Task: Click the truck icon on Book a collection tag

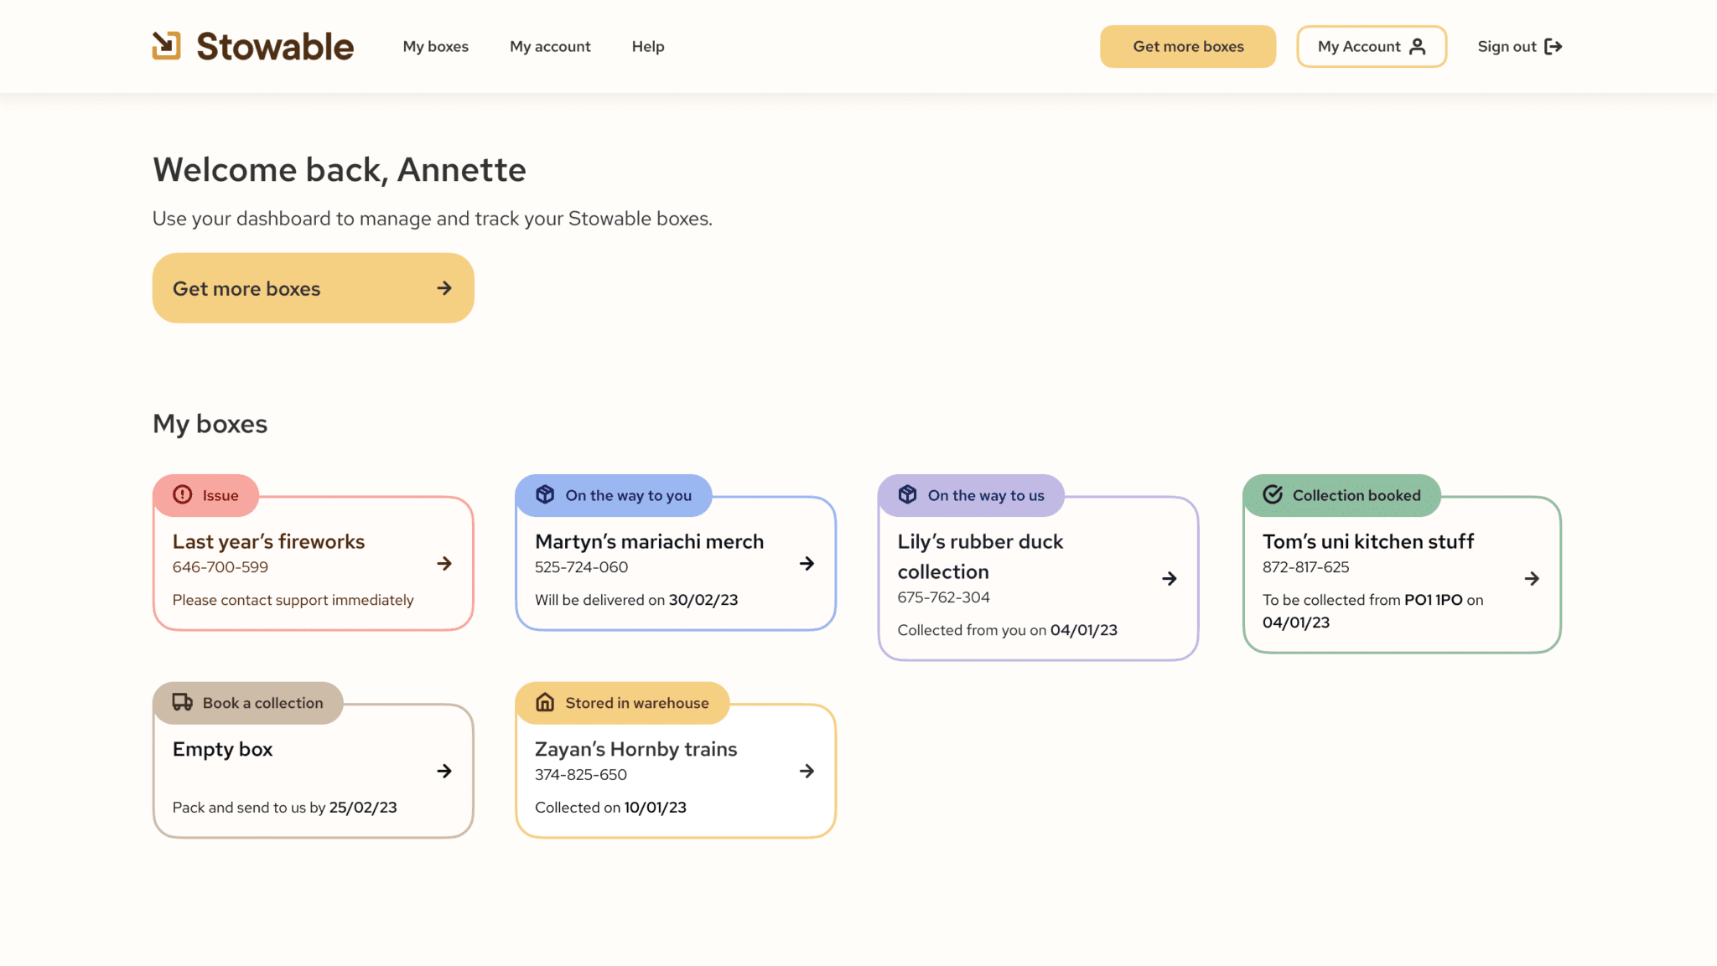Action: 183,702
